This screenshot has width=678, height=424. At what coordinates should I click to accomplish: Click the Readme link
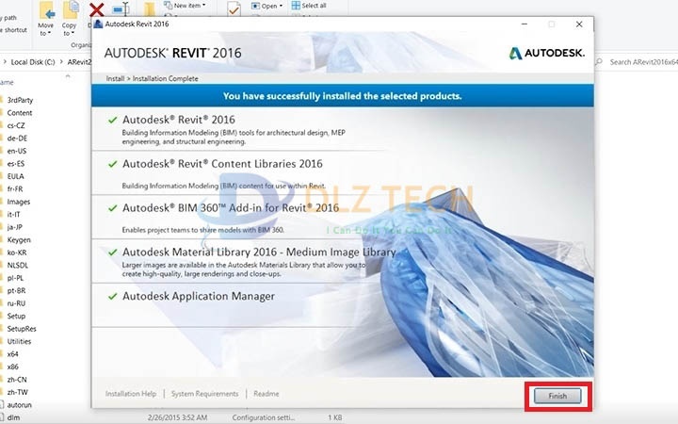coord(266,394)
